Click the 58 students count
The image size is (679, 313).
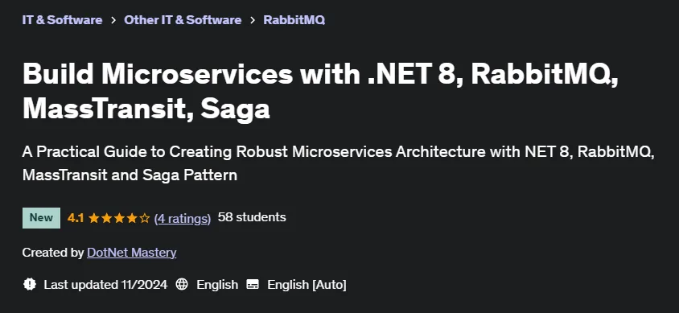(x=252, y=217)
